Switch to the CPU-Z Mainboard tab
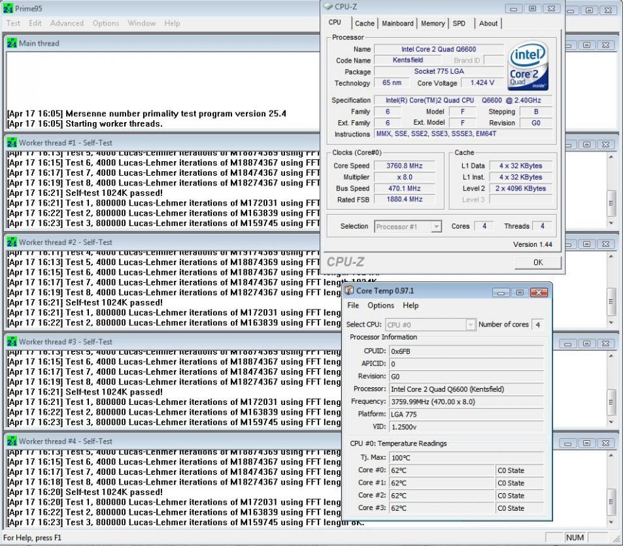Image resolution: width=623 pixels, height=546 pixels. [397, 24]
